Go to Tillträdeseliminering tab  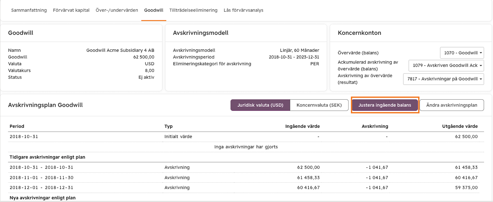click(194, 10)
